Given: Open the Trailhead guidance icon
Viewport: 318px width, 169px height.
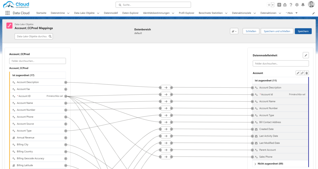Looking at the screenshot, I should [x=285, y=5].
